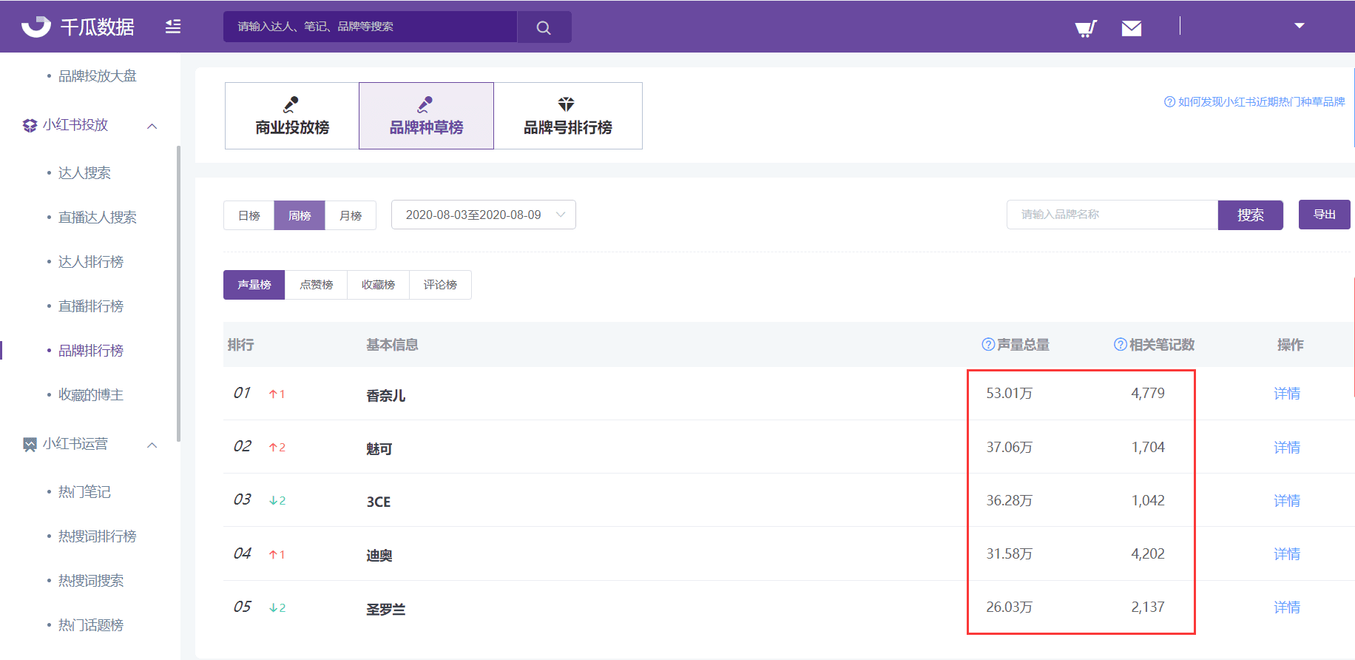This screenshot has height=660, width=1355.
Task: Open the shopping cart icon
Action: point(1086,28)
